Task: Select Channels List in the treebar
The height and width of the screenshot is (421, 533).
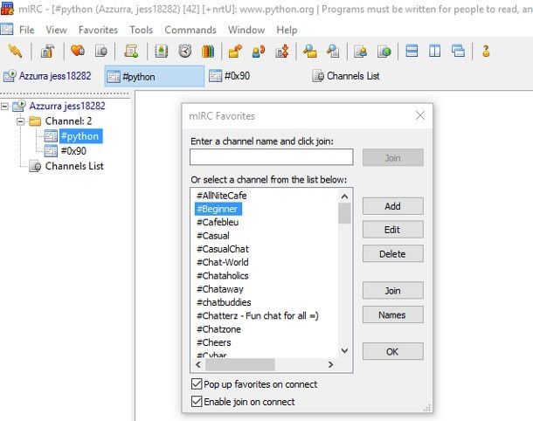Action: point(74,166)
